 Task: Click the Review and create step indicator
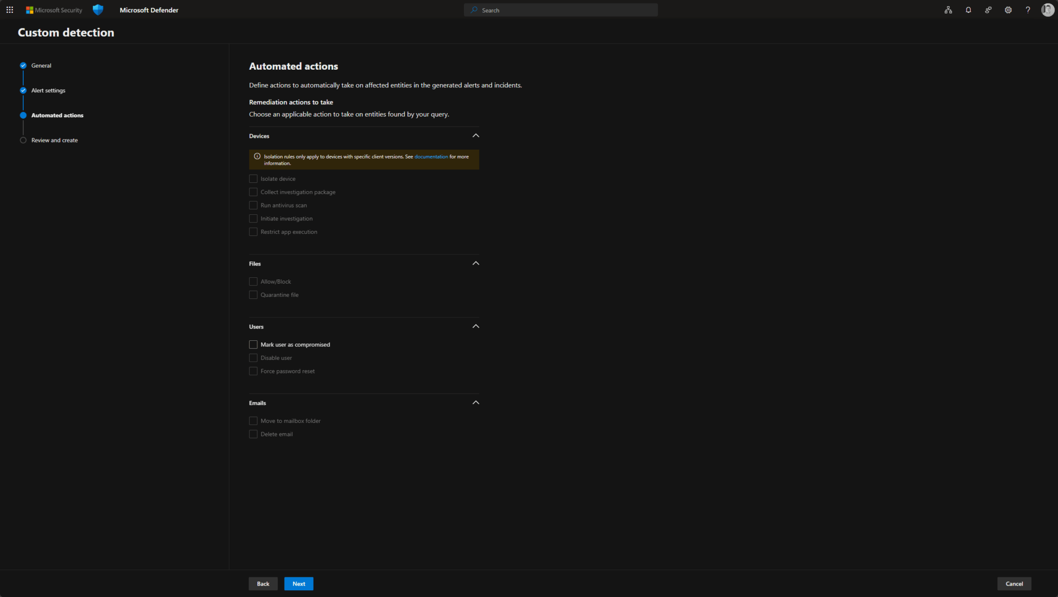pos(54,139)
